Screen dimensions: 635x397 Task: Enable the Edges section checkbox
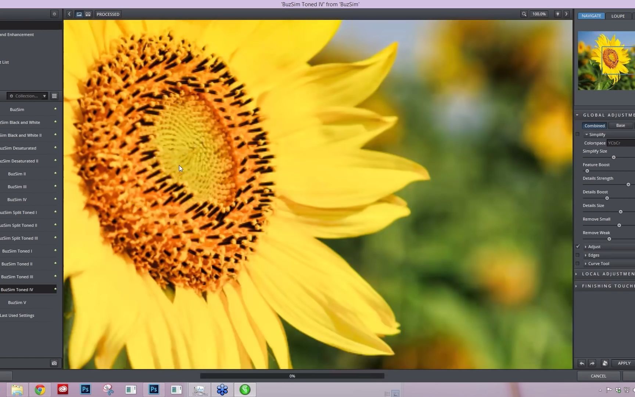pos(577,255)
